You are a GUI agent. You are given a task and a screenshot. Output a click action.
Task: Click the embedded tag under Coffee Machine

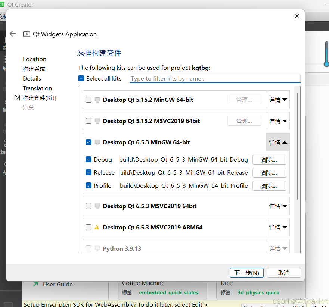coord(152,292)
